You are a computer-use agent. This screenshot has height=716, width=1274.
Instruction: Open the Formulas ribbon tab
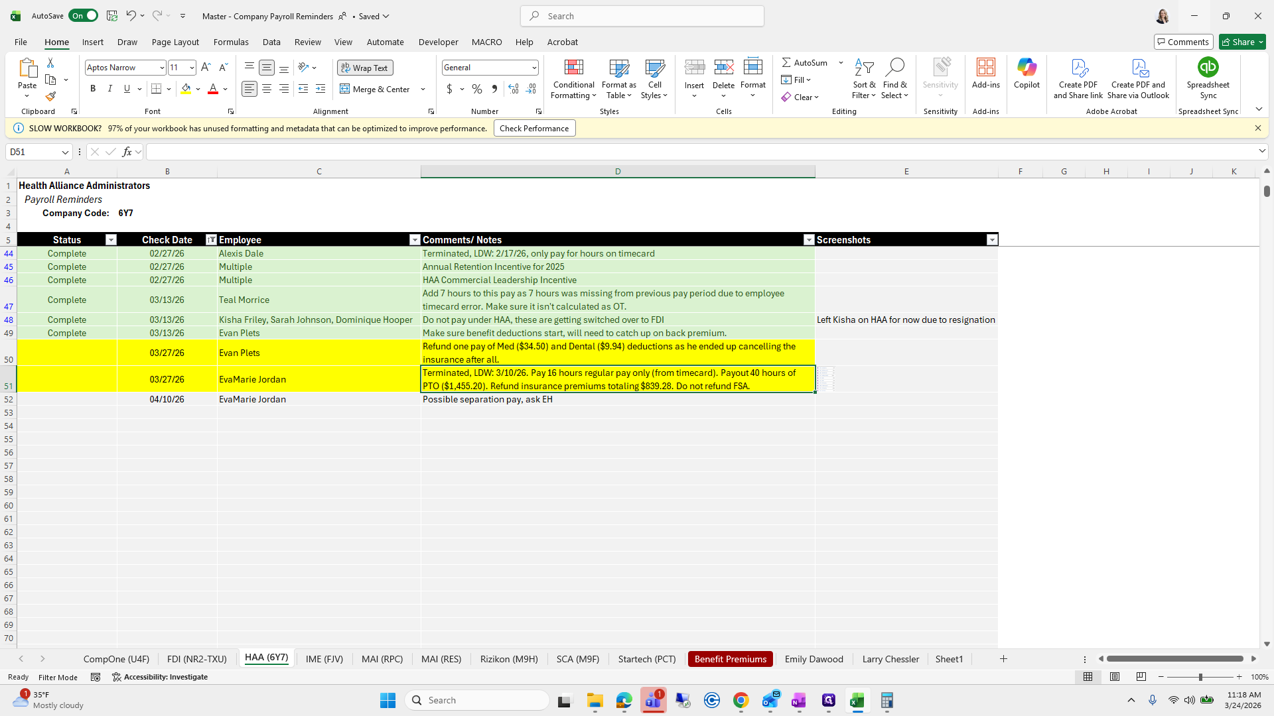pyautogui.click(x=231, y=42)
